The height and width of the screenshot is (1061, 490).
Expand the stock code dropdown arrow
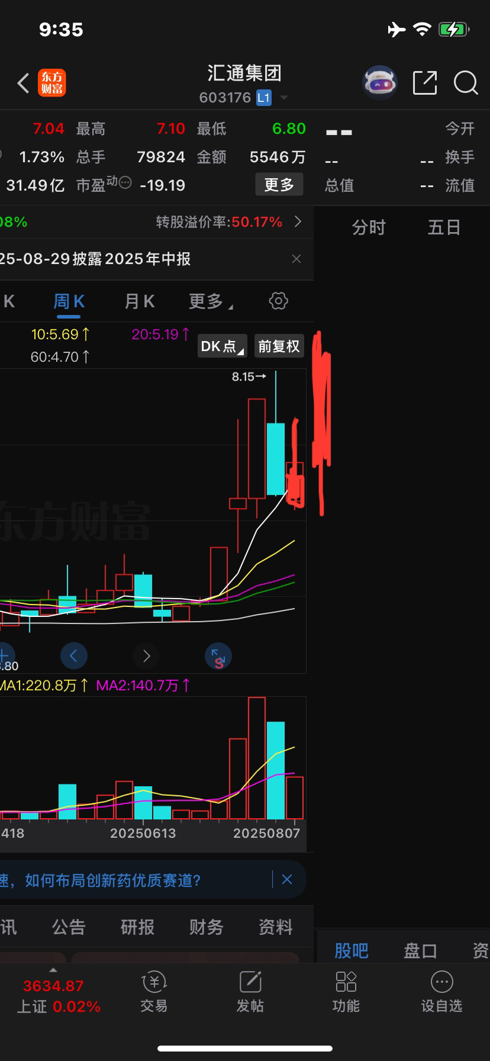click(284, 98)
